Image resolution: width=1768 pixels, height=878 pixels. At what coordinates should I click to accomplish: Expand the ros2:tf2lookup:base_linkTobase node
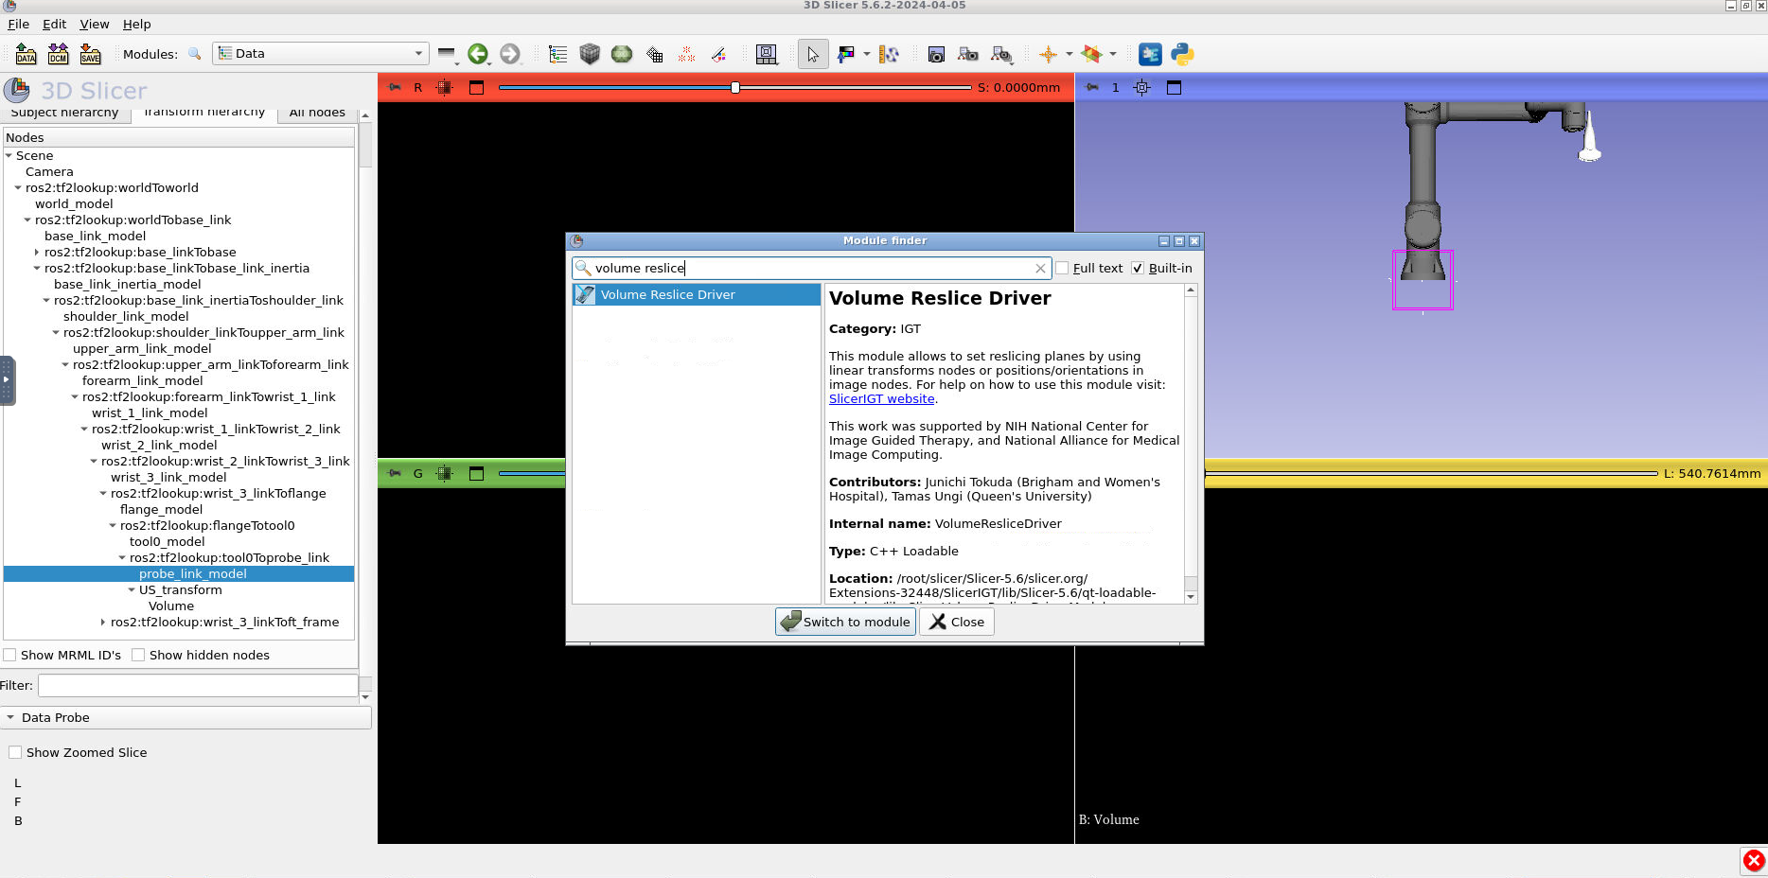pos(37,252)
